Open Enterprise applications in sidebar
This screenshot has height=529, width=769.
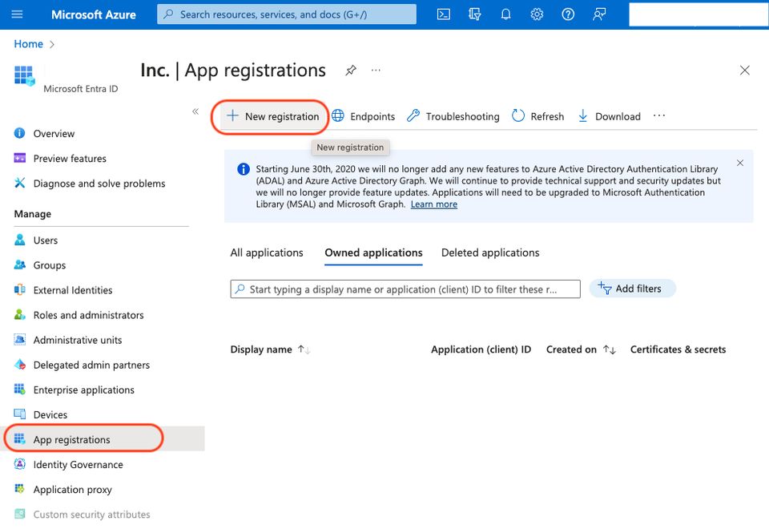pyautogui.click(x=83, y=390)
